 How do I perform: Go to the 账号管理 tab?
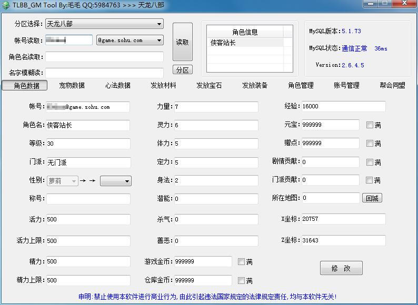(x=346, y=86)
